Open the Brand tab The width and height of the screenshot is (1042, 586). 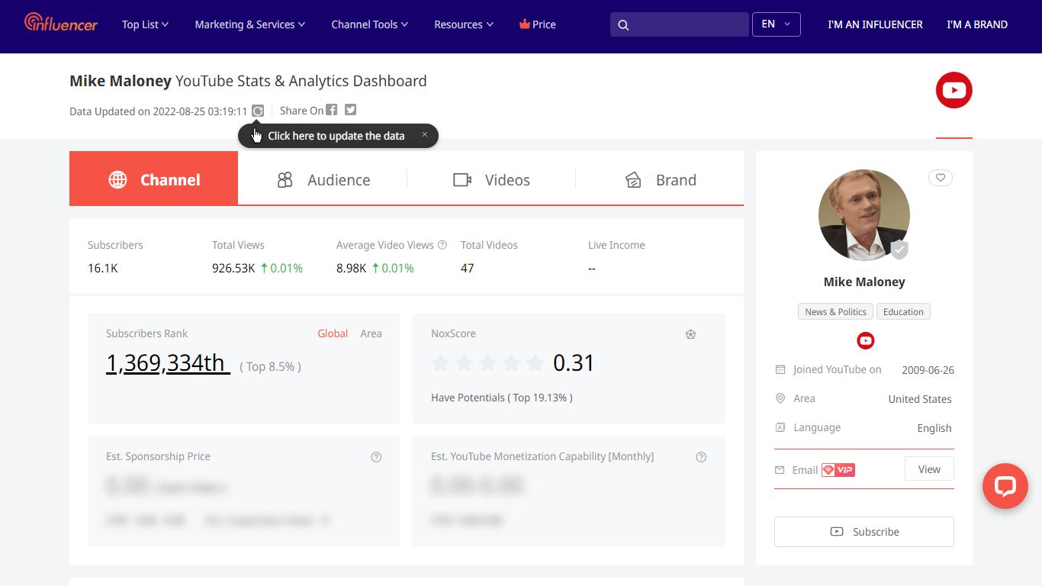[660, 180]
